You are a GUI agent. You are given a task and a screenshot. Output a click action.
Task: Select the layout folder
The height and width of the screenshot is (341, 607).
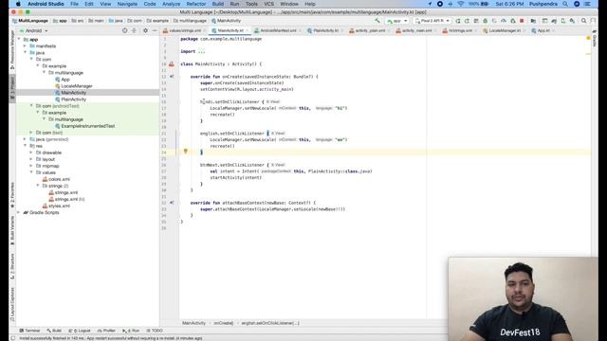(46, 159)
